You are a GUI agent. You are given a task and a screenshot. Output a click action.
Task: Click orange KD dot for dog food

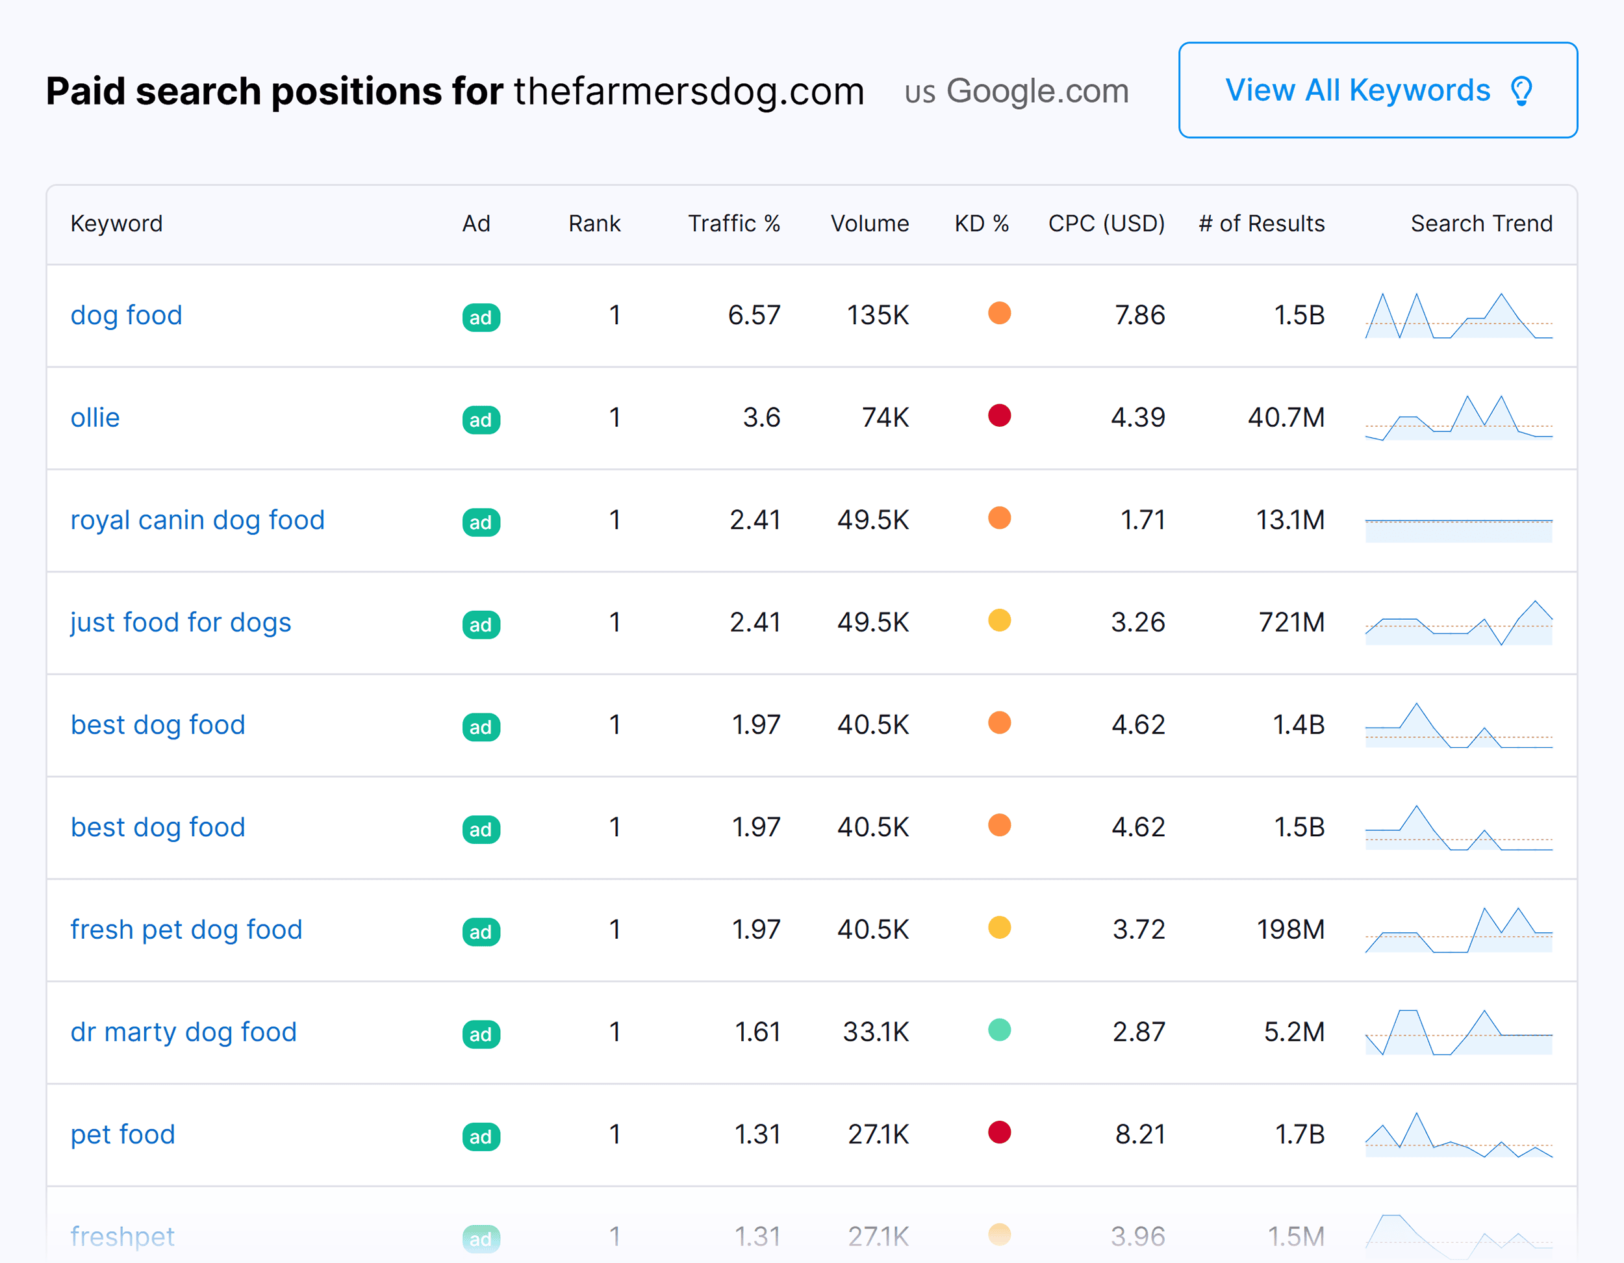coord(999,313)
